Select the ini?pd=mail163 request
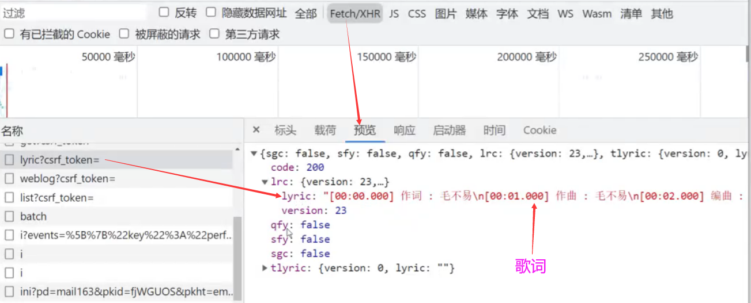The image size is (751, 303). pyautogui.click(x=116, y=291)
